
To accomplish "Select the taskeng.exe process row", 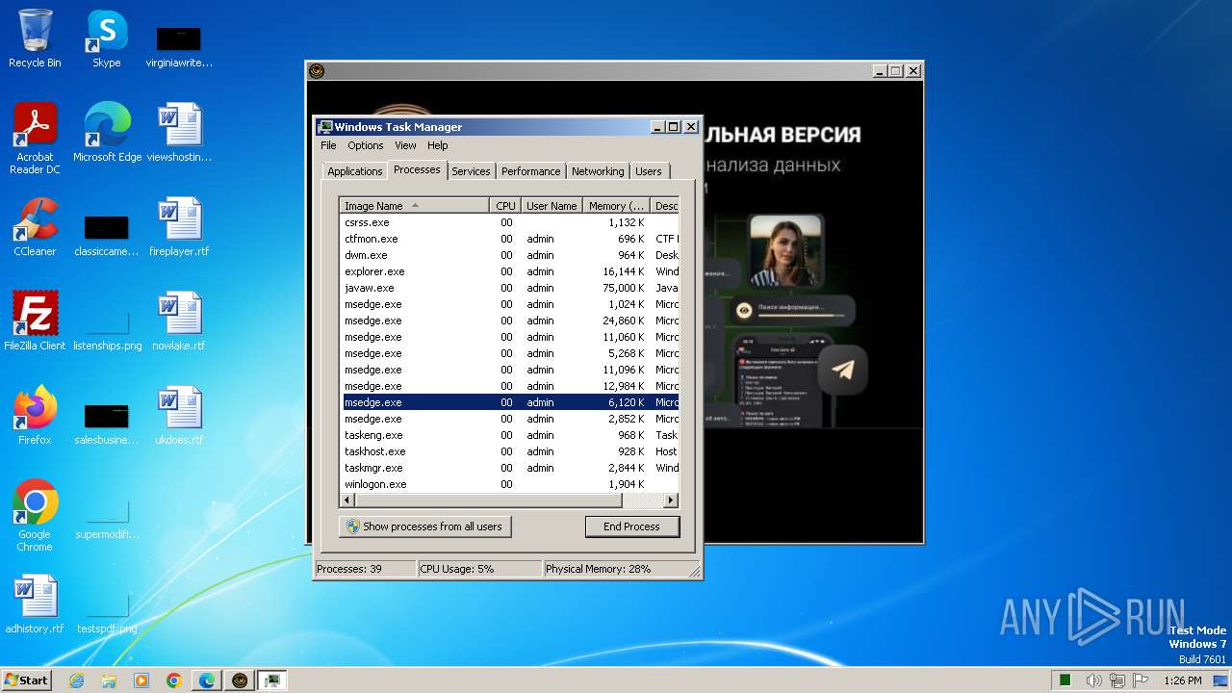I will (510, 435).
